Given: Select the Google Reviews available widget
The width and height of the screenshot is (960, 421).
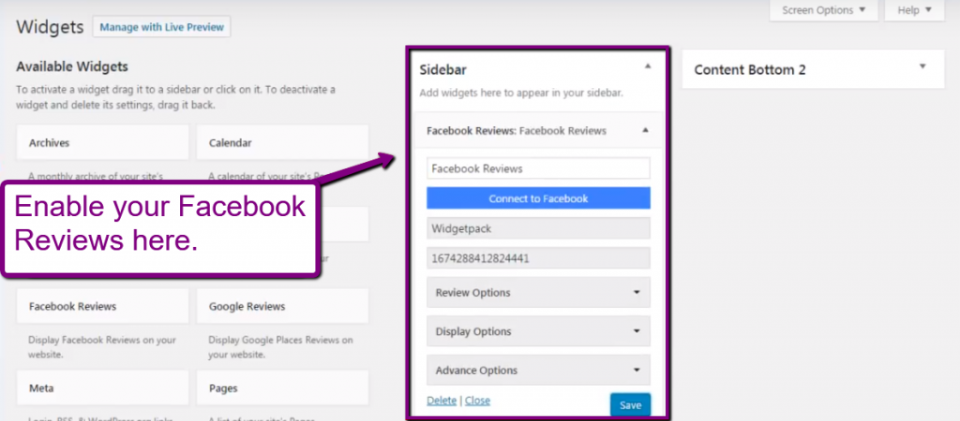Looking at the screenshot, I should click(282, 306).
